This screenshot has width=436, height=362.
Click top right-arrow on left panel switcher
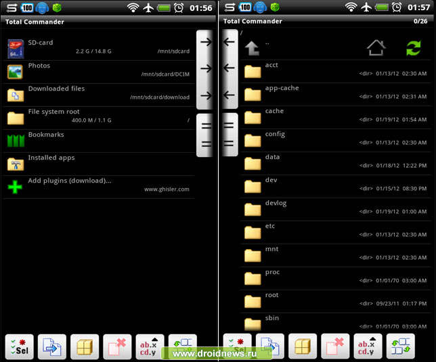[x=206, y=42]
